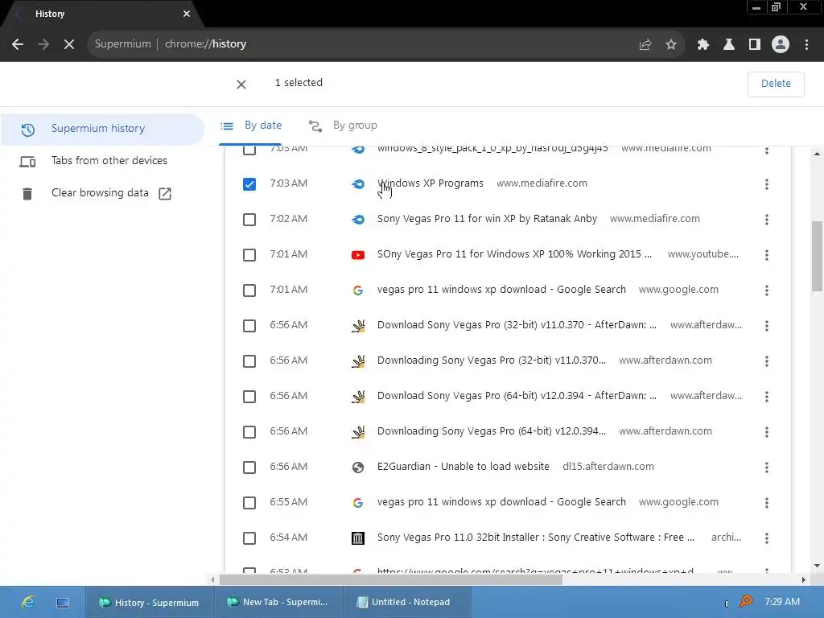The height and width of the screenshot is (618, 824).
Task: Open the profile avatar menu
Action: pyautogui.click(x=781, y=44)
